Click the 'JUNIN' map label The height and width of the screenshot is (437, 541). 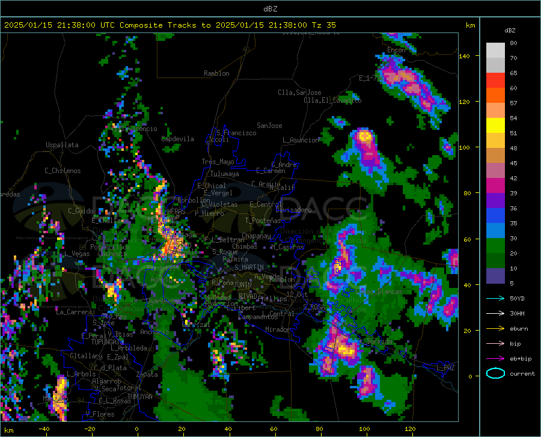243,284
